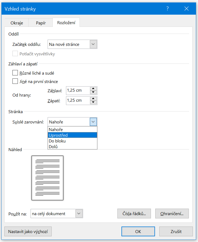Image resolution: width=198 pixels, height=242 pixels.
Task: Enable Různé liché a sudé checkbox
Action: click(x=15, y=73)
